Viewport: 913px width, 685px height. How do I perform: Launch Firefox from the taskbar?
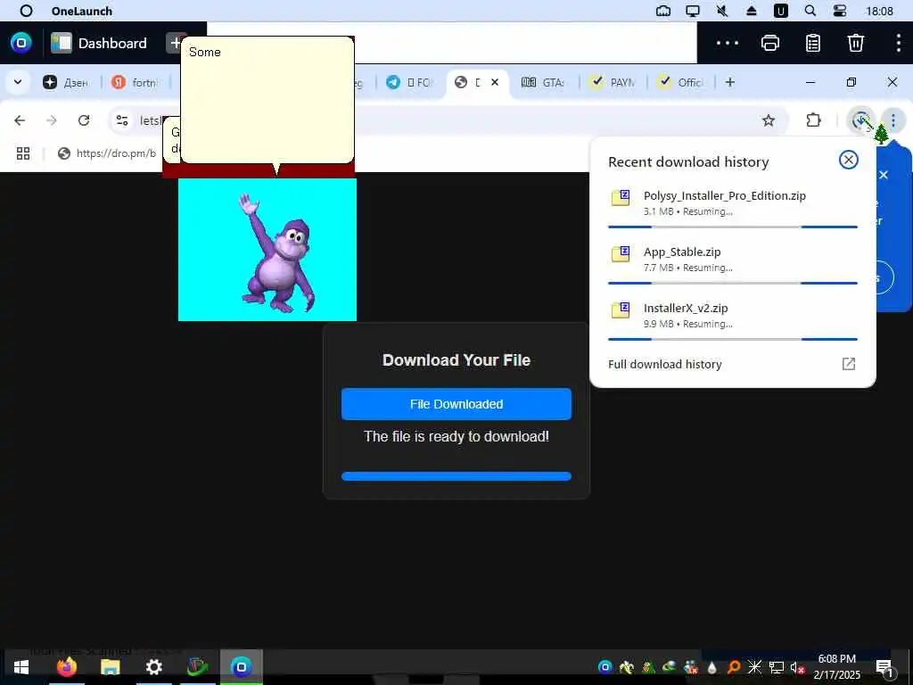click(66, 667)
